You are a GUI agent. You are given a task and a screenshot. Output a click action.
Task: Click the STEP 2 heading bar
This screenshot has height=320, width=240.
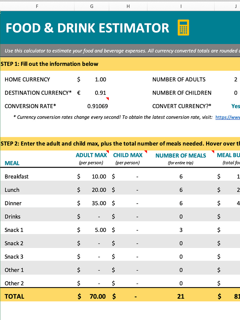click(x=120, y=144)
